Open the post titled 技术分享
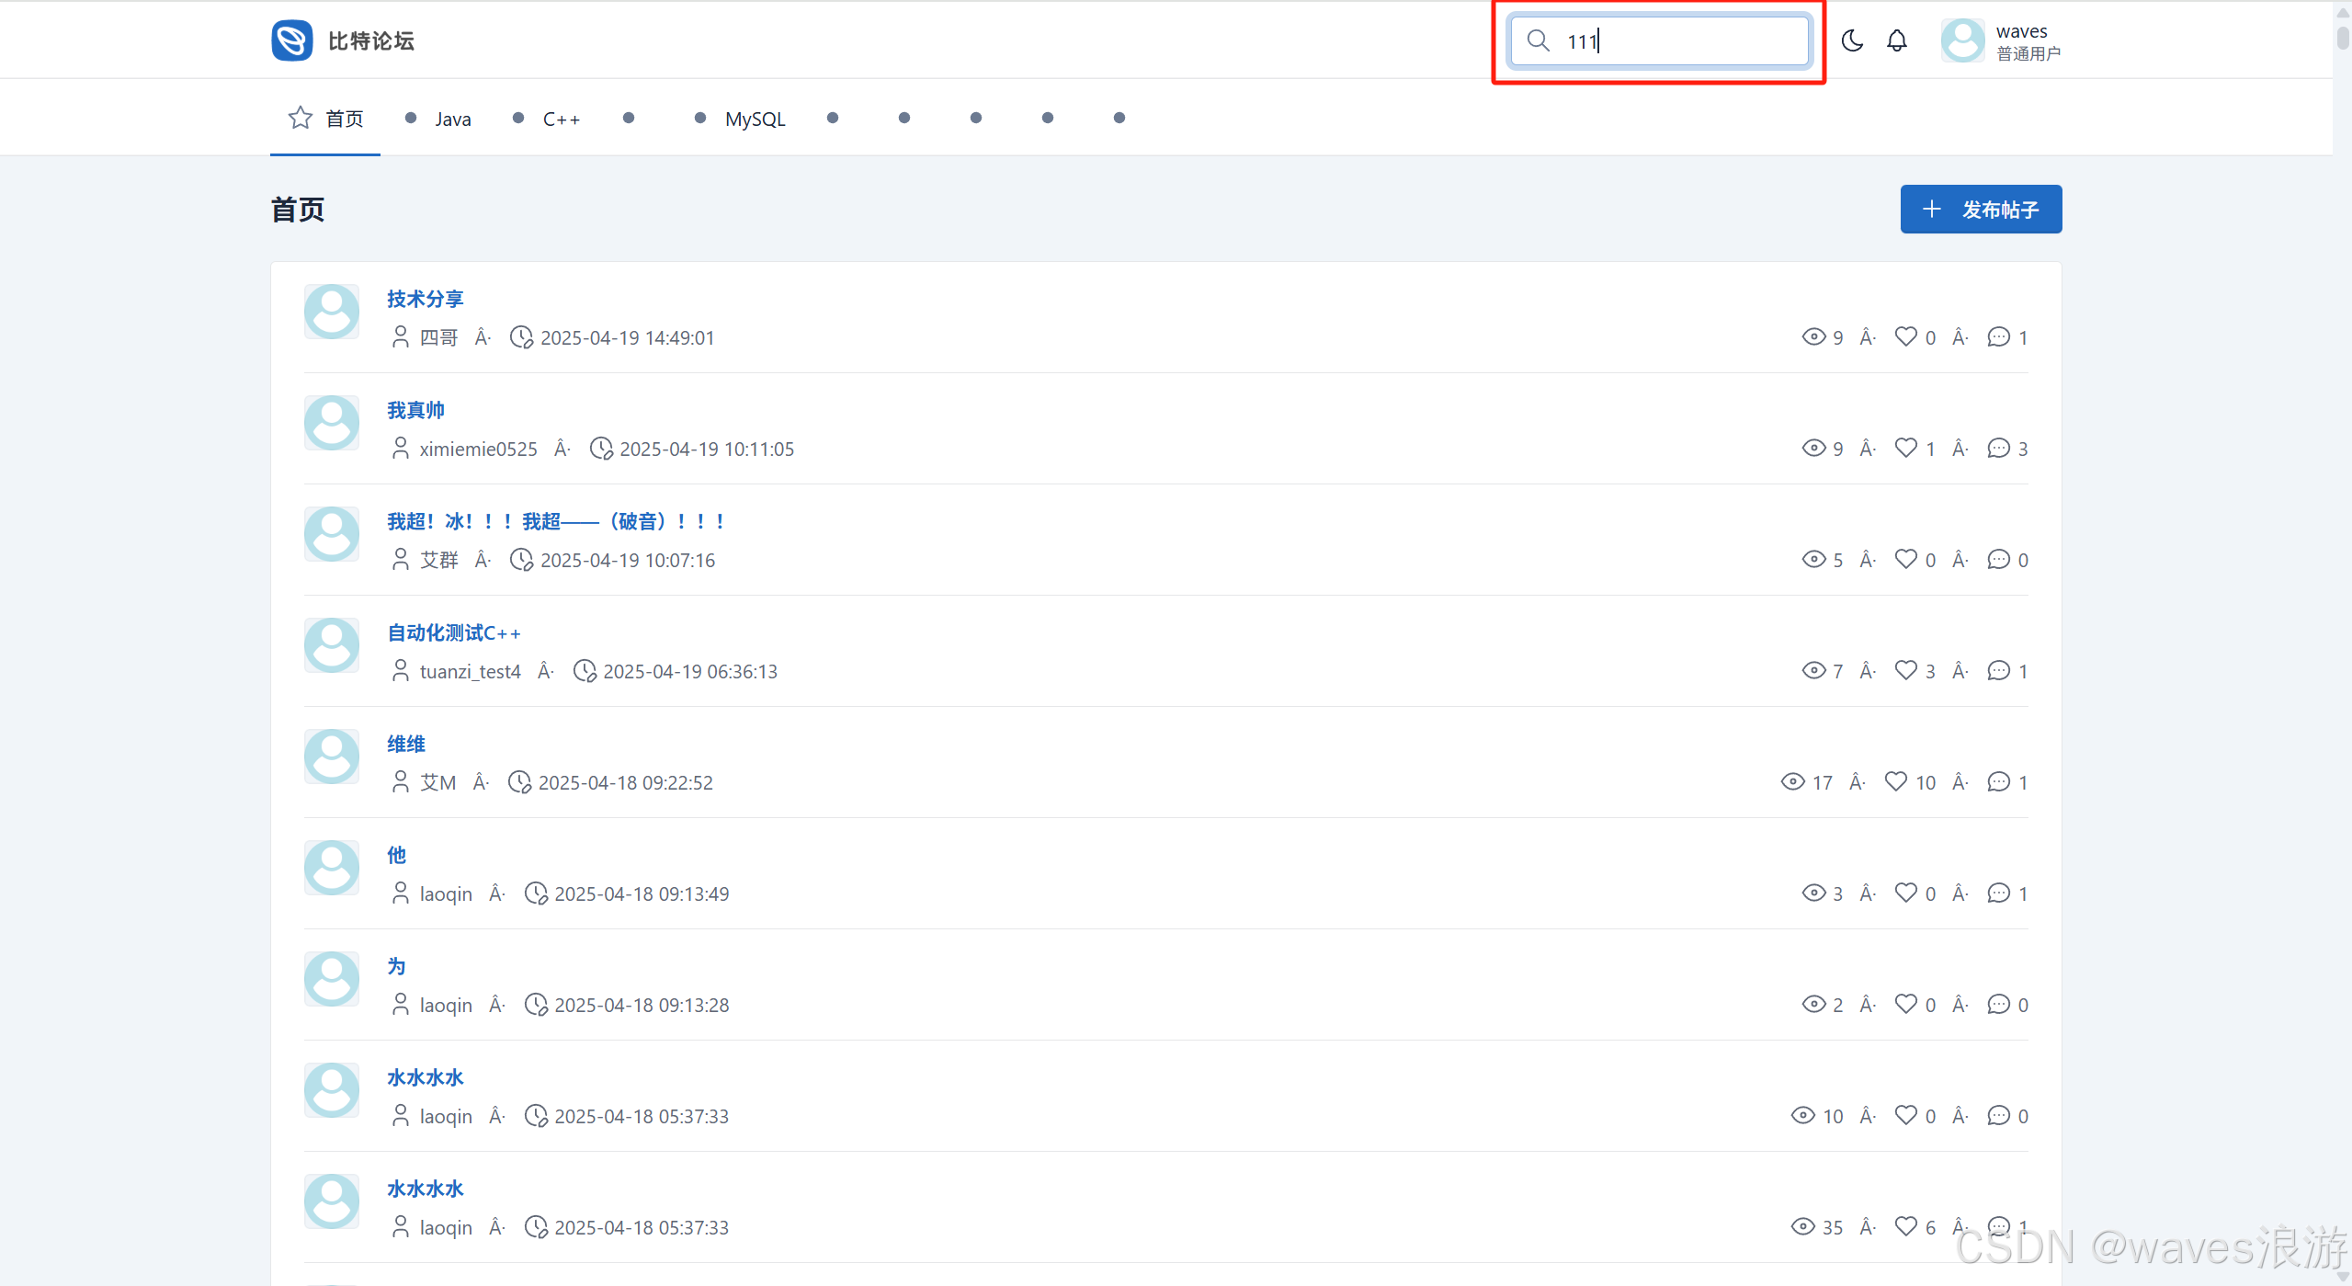Image resolution: width=2352 pixels, height=1286 pixels. click(425, 299)
